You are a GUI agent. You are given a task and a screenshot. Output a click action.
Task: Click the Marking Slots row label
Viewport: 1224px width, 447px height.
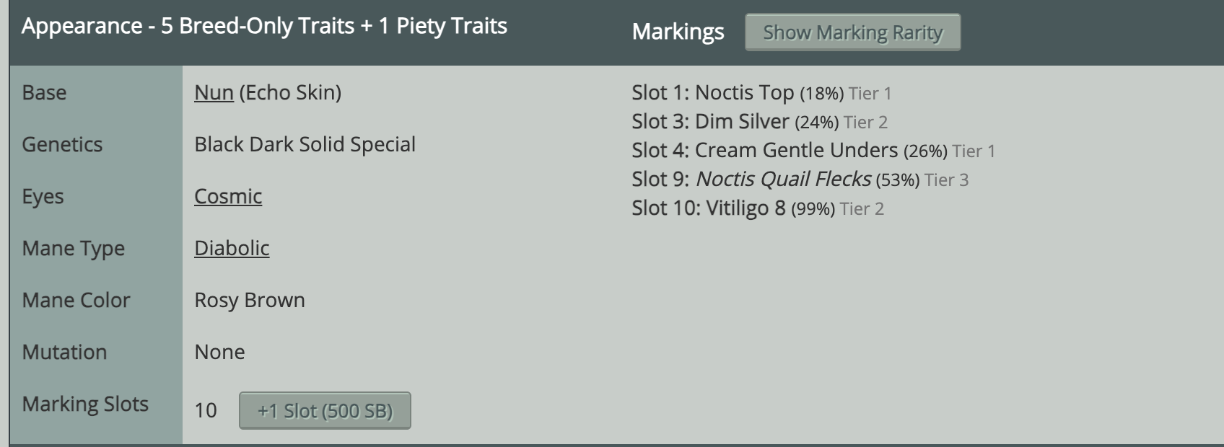click(85, 404)
